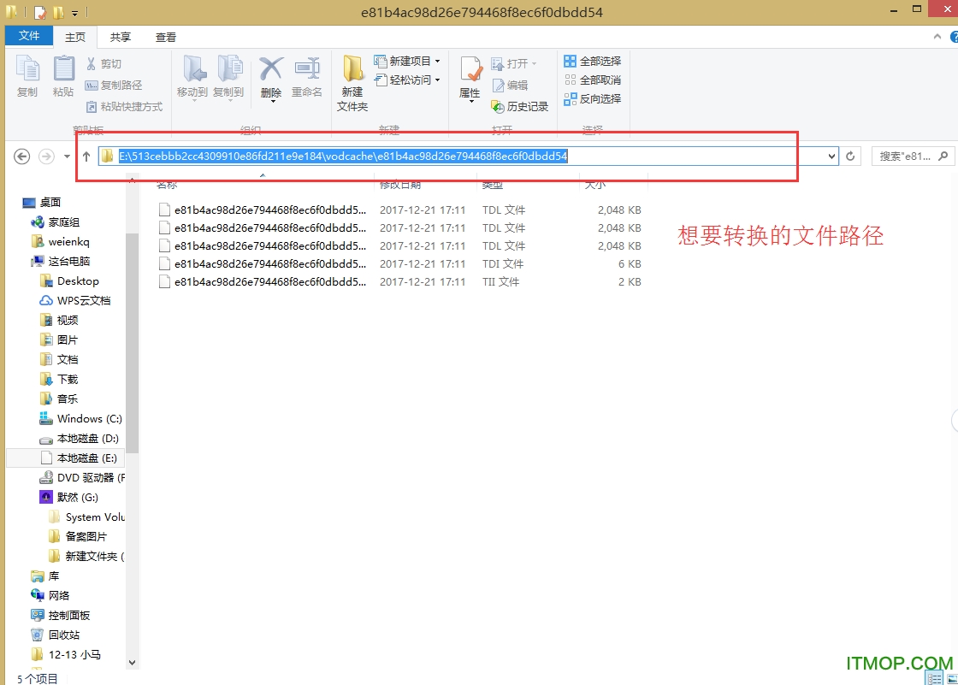Image resolution: width=958 pixels, height=685 pixels.
Task: Open the Easy access (轻松访问) dropdown
Action: (407, 80)
